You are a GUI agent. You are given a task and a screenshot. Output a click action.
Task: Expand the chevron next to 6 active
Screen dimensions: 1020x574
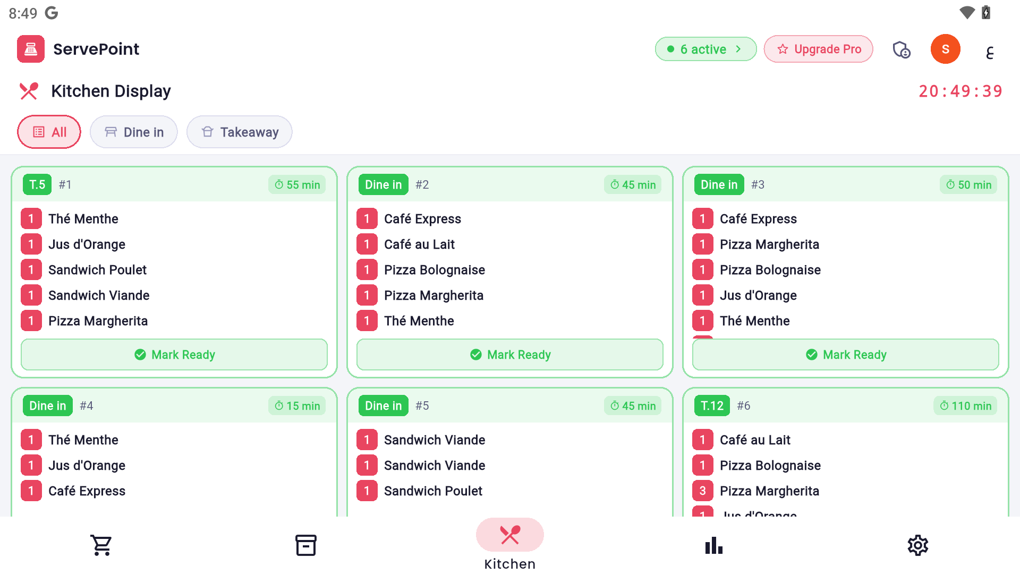738,49
